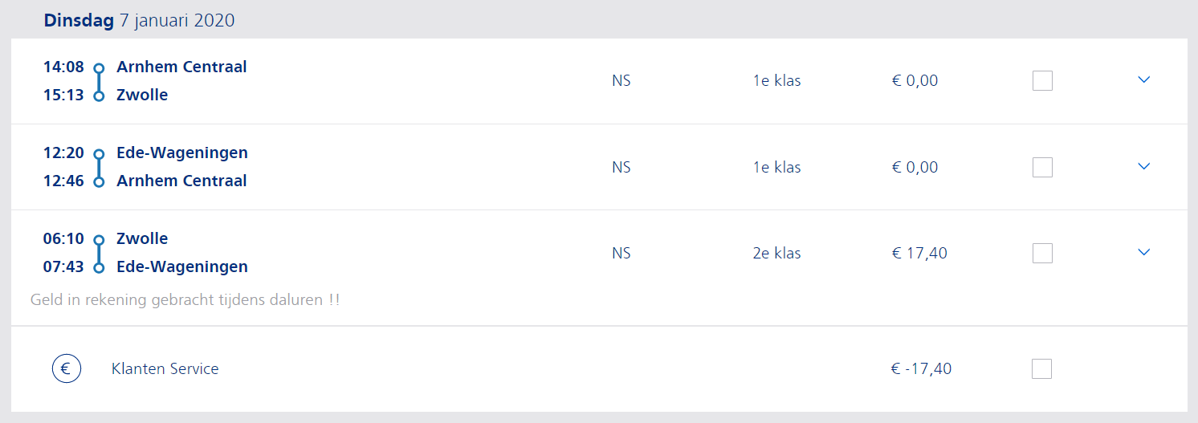Viewport: 1198px width, 423px height.
Task: Click the route line icon for the 06:10 trip
Action: [x=99, y=254]
